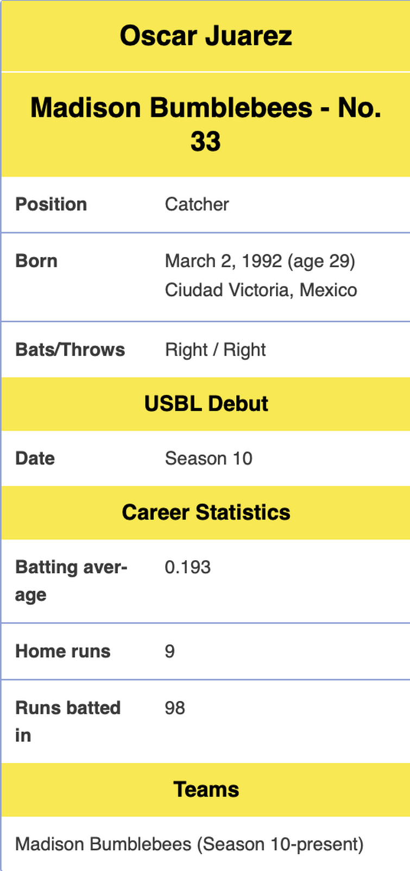Image resolution: width=410 pixels, height=871 pixels.
Task: Click the Teams section header
Action: click(x=206, y=789)
